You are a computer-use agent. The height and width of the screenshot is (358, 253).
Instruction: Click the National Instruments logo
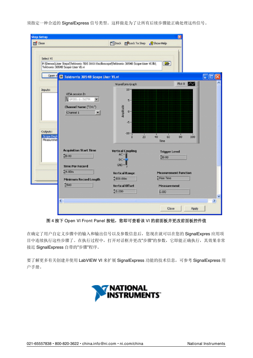[x=126, y=293]
